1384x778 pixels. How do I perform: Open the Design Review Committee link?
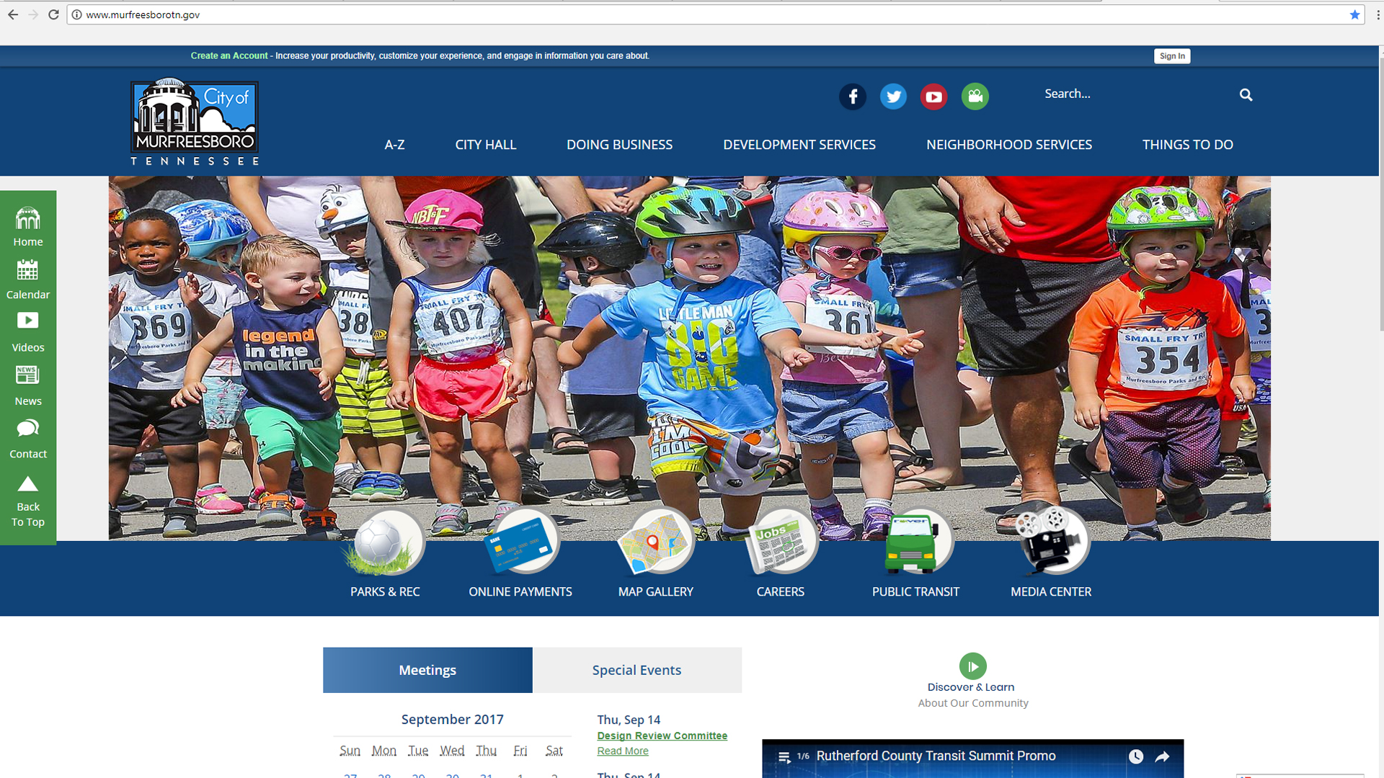(662, 735)
